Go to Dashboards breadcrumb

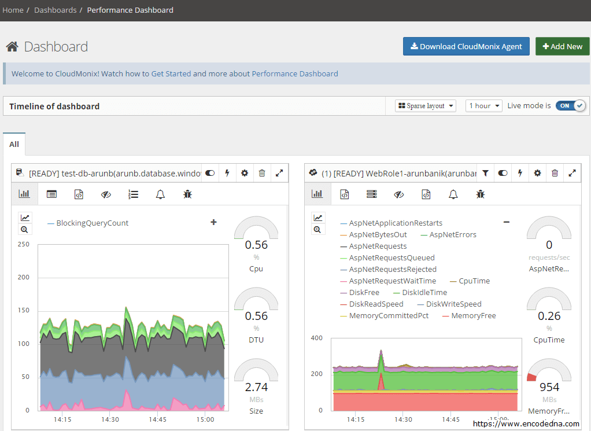(x=55, y=10)
